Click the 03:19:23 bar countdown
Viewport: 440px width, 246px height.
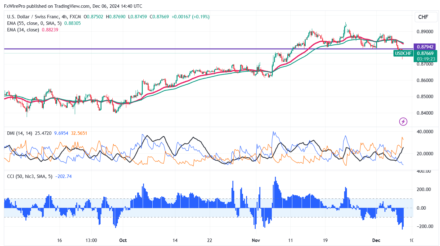click(x=425, y=59)
